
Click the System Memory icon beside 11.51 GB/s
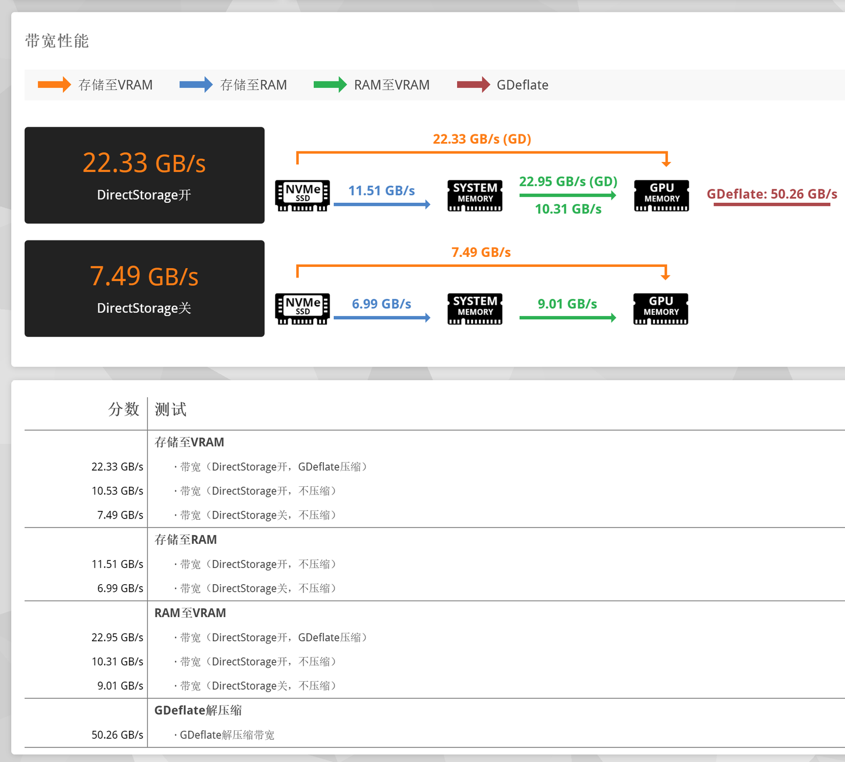[475, 196]
